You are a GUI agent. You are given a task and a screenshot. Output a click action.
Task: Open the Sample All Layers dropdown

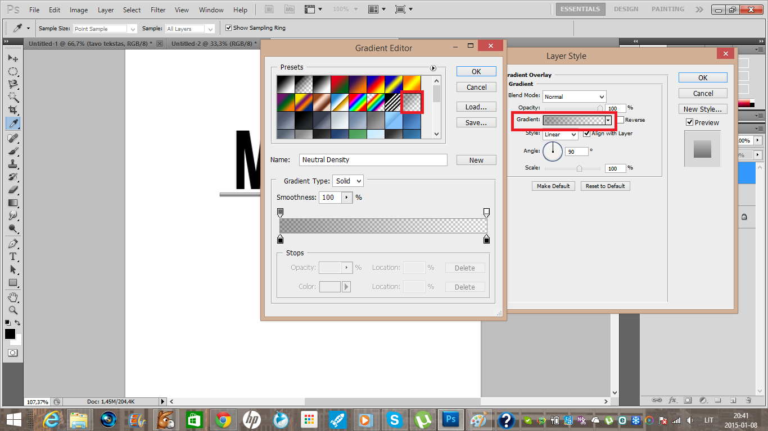click(190, 29)
